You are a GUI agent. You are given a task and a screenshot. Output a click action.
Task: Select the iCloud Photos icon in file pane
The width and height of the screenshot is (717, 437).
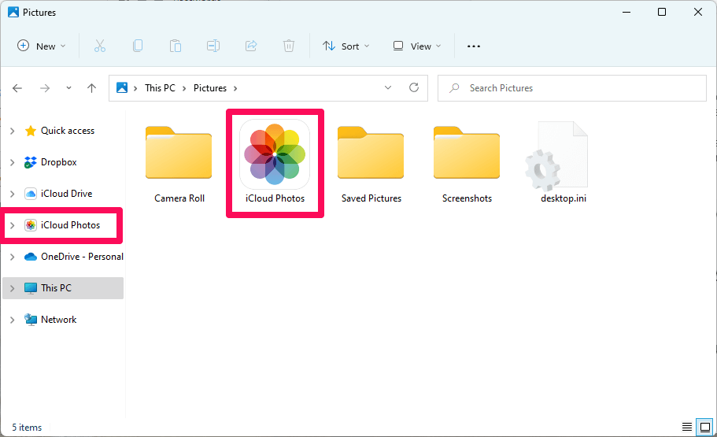point(275,163)
